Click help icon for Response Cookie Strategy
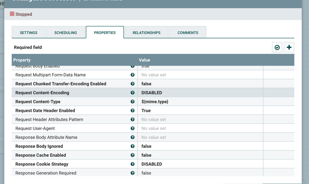This screenshot has width=309, height=184. [132, 164]
